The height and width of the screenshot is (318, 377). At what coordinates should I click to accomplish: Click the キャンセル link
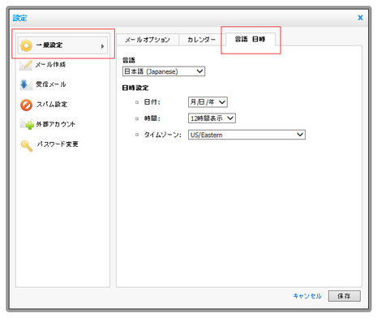[307, 296]
